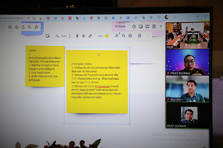Image resolution: width=223 pixels, height=148 pixels.
Task: Open text alignment options
Action: click(x=84, y=36)
